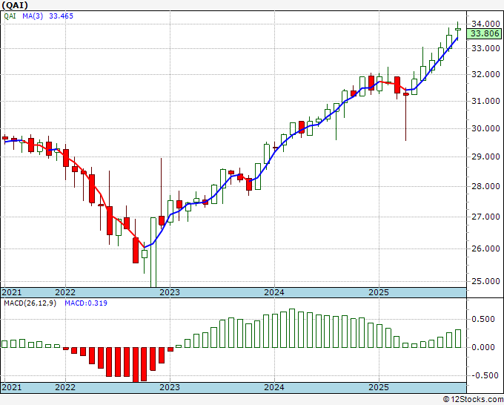Click 2025 on the price chart time axis

pyautogui.click(x=379, y=292)
